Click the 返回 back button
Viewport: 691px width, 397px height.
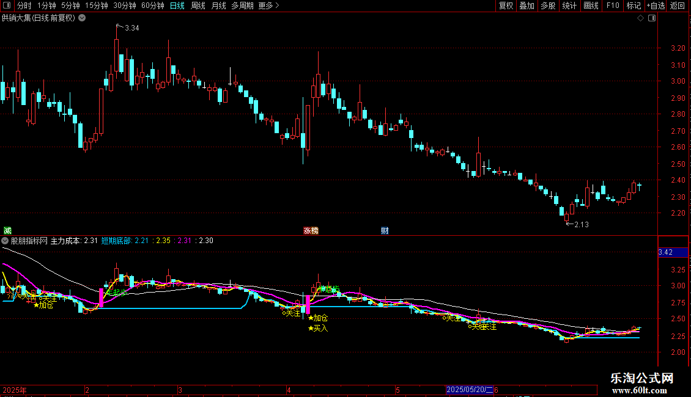[x=678, y=5]
